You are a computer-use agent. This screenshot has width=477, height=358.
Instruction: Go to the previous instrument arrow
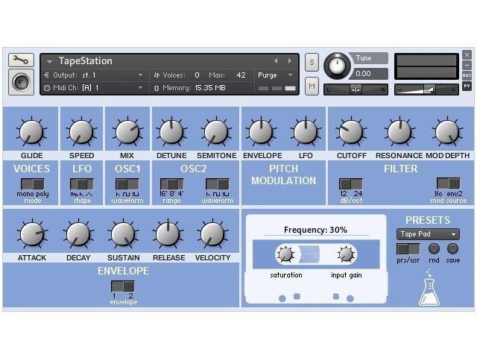point(276,61)
